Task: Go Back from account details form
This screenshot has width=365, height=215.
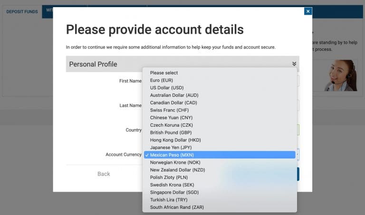Action: click(104, 174)
